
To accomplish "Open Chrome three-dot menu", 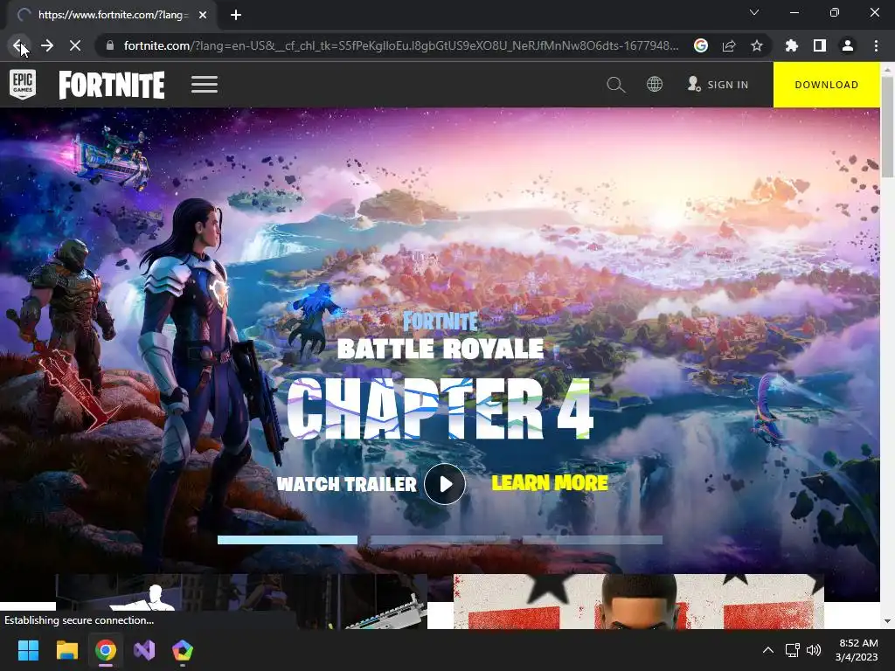I will (x=876, y=45).
